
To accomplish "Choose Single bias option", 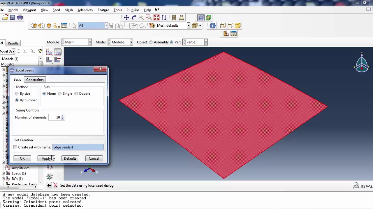I will [x=60, y=93].
